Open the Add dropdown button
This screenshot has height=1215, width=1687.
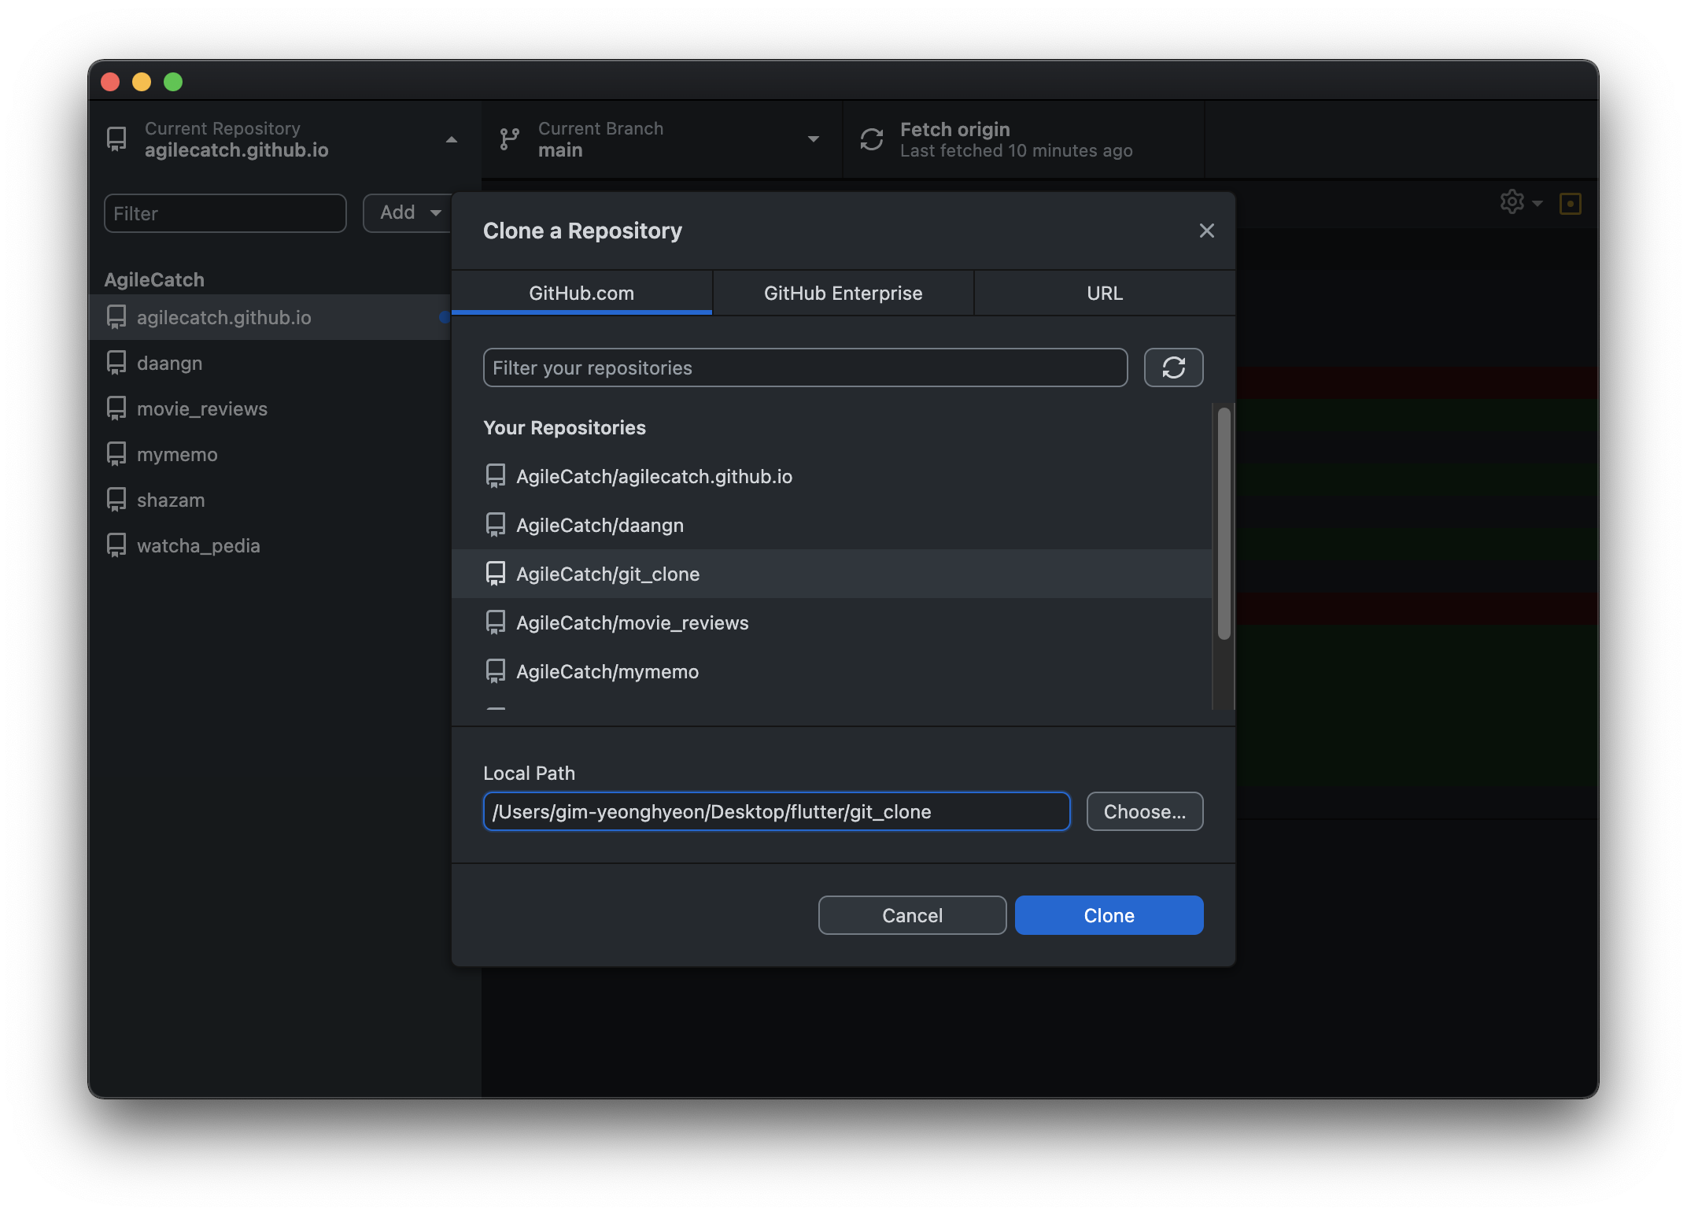pos(408,212)
